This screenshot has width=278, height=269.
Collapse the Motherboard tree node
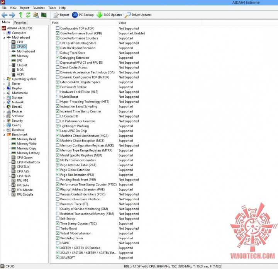pyautogui.click(x=4, y=37)
